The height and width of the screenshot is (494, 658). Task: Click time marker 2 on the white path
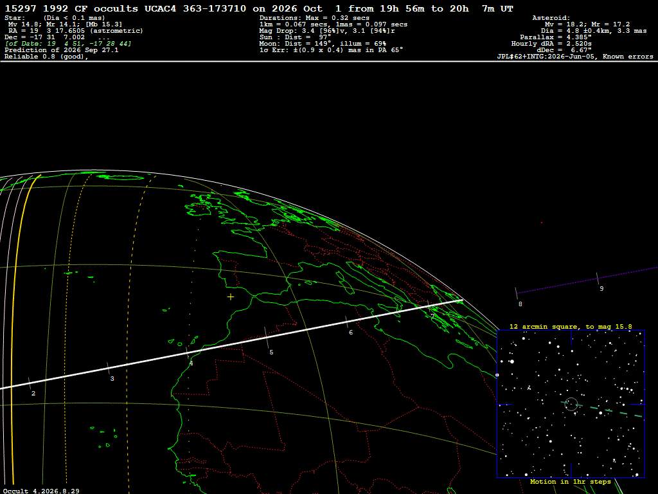(x=33, y=394)
